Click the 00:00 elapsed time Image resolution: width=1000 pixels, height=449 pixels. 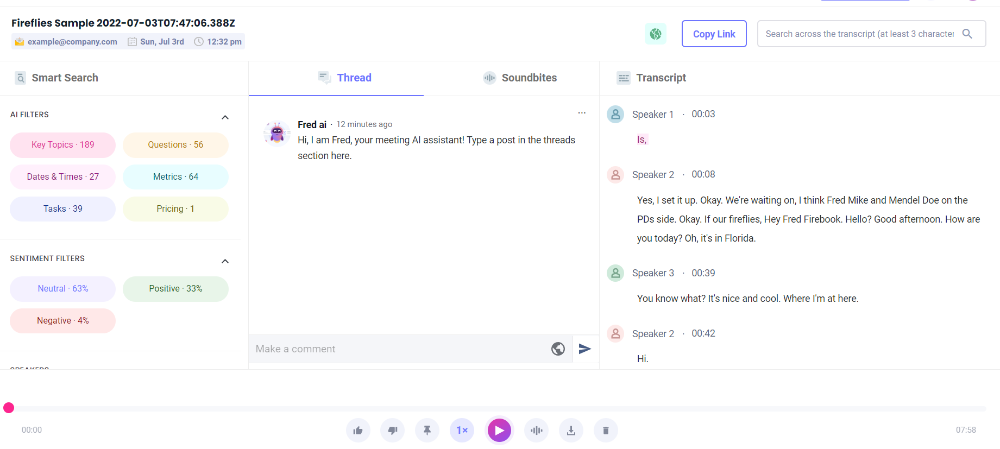click(32, 430)
